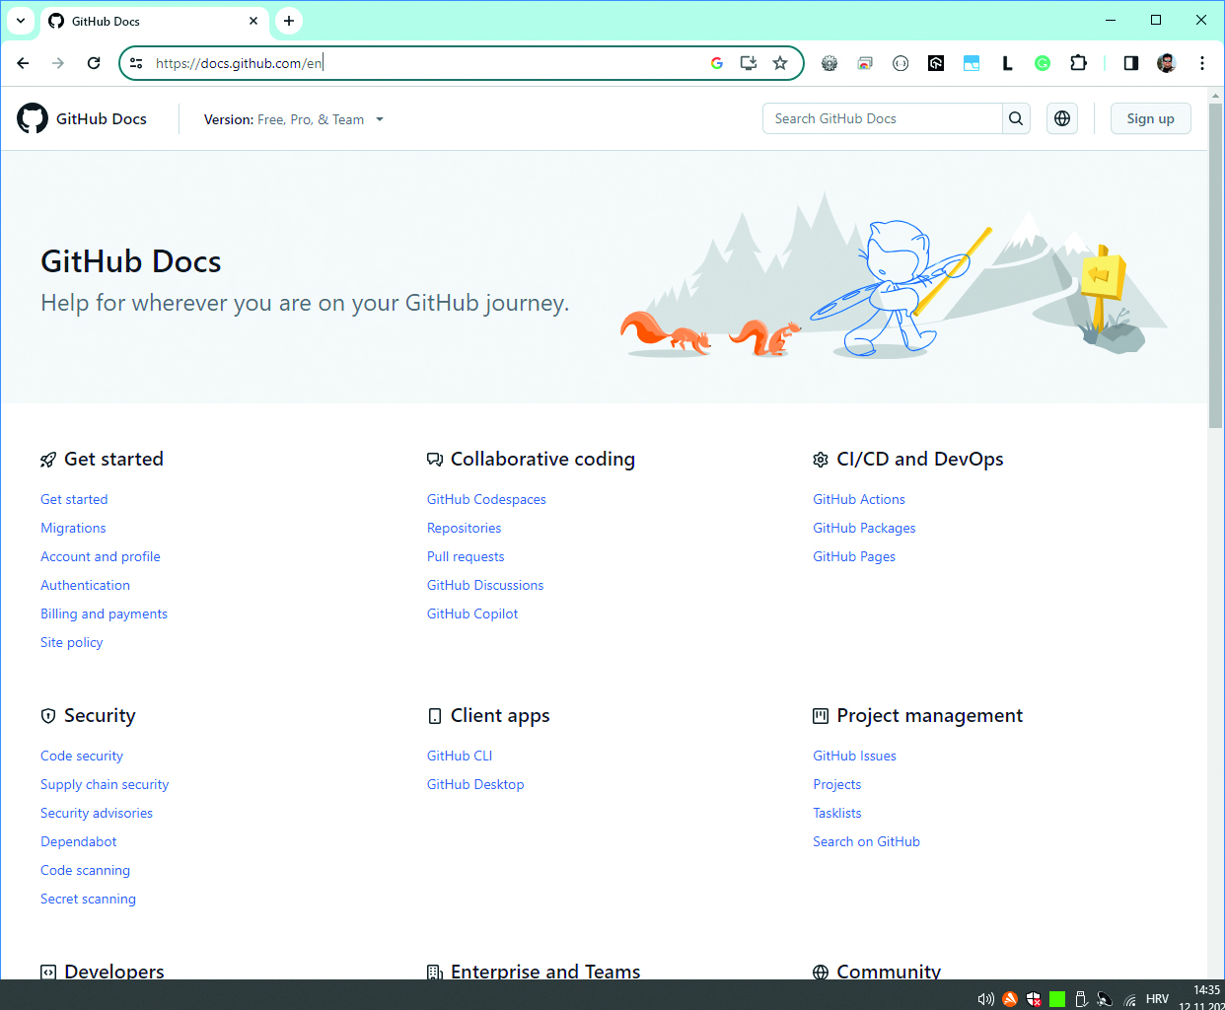Click the search magnifier button
The width and height of the screenshot is (1225, 1010).
tap(1016, 118)
